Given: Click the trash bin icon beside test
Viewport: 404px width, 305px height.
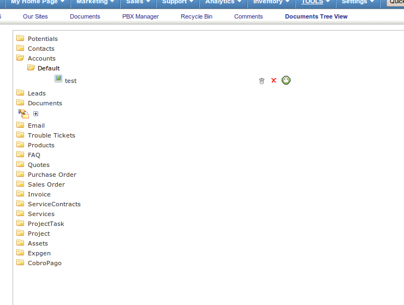Looking at the screenshot, I should click(x=262, y=81).
